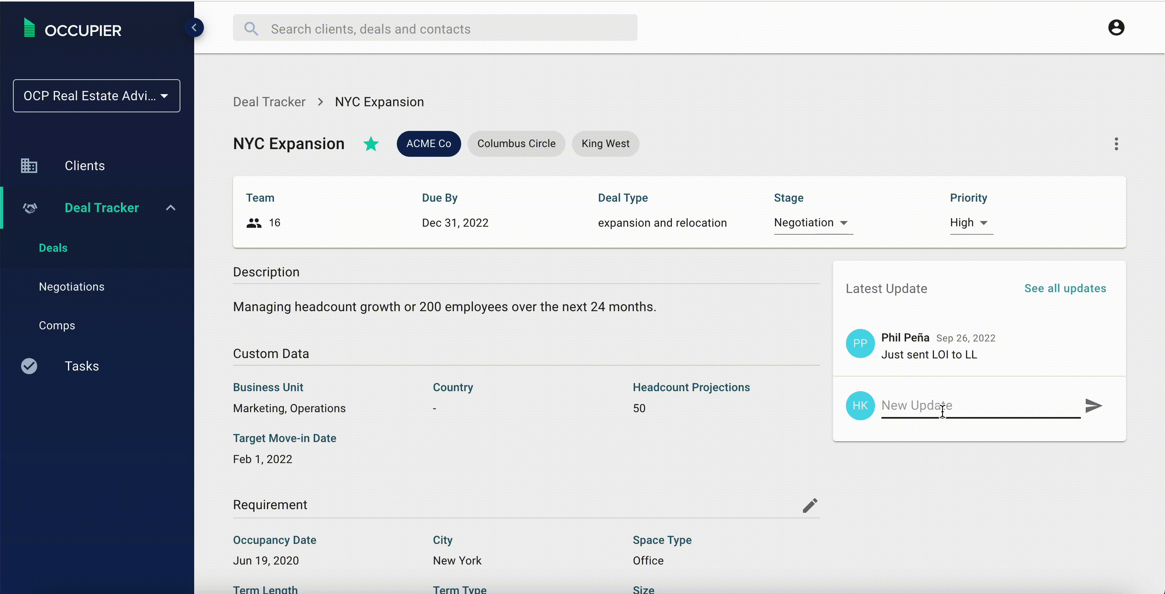Open the OCP Real Estate Advisors dropdown

(x=96, y=96)
